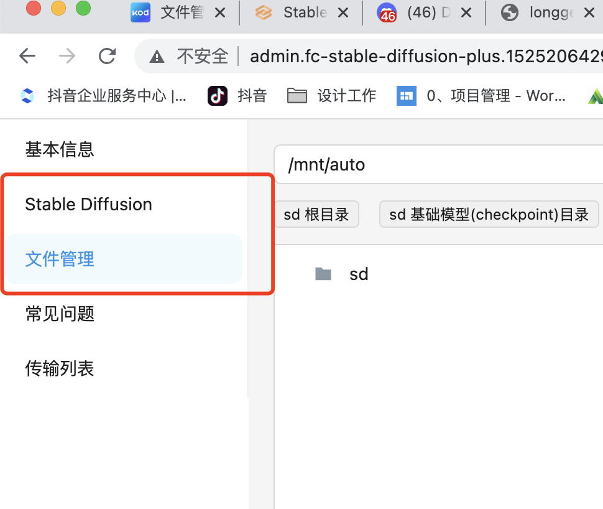Open the 0、项目管理 - Wor... bookmark
The width and height of the screenshot is (603, 509).
[481, 96]
